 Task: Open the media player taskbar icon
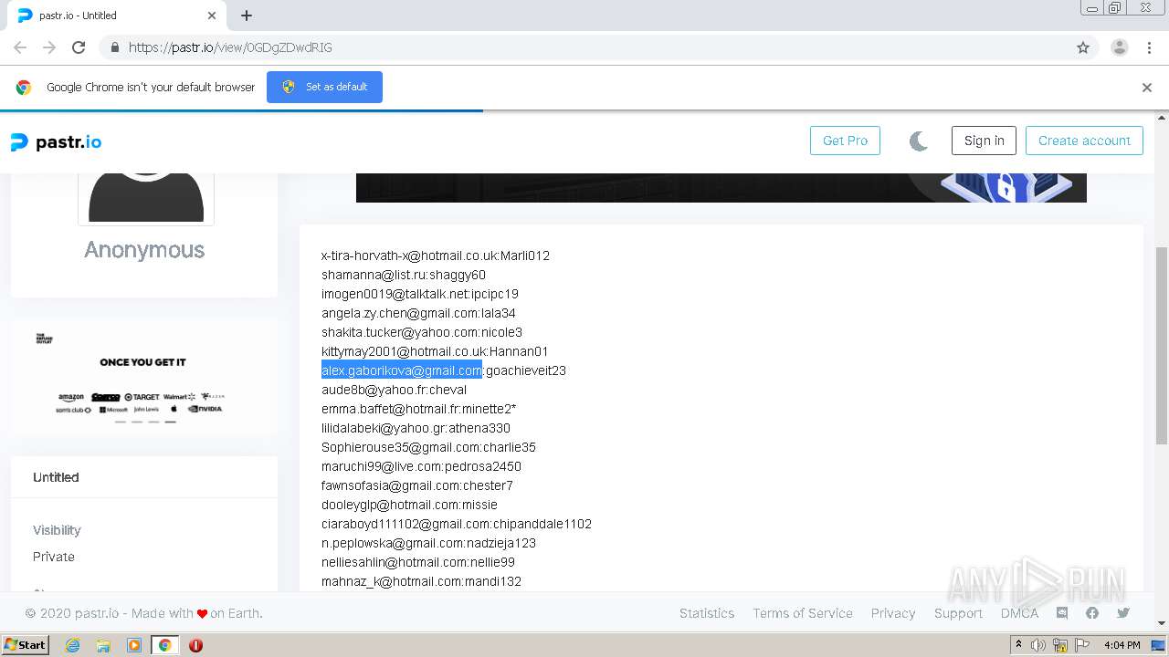tap(134, 645)
